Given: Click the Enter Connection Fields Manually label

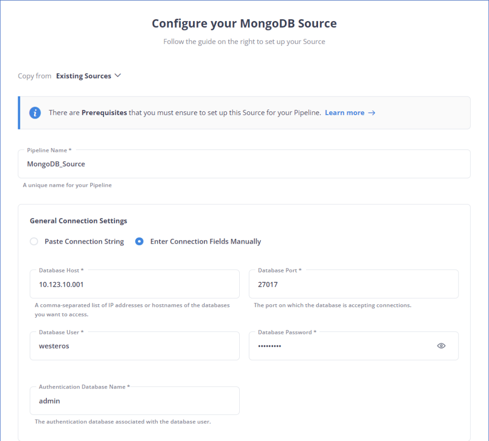Looking at the screenshot, I should 205,241.
